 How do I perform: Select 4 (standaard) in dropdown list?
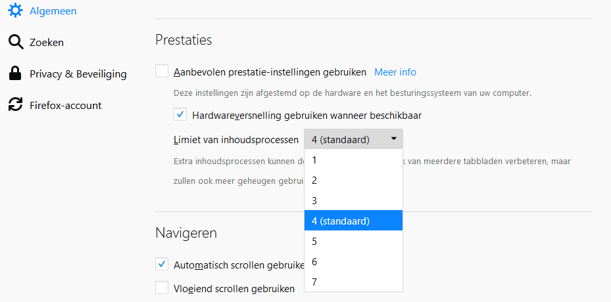[353, 221]
